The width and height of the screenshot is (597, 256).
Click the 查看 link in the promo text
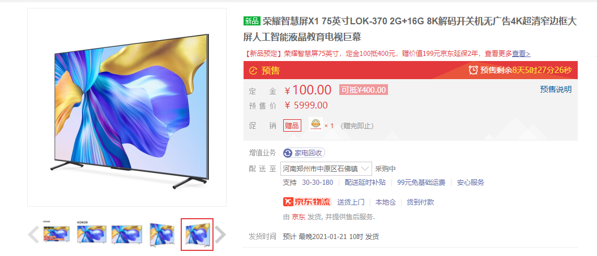coord(521,54)
